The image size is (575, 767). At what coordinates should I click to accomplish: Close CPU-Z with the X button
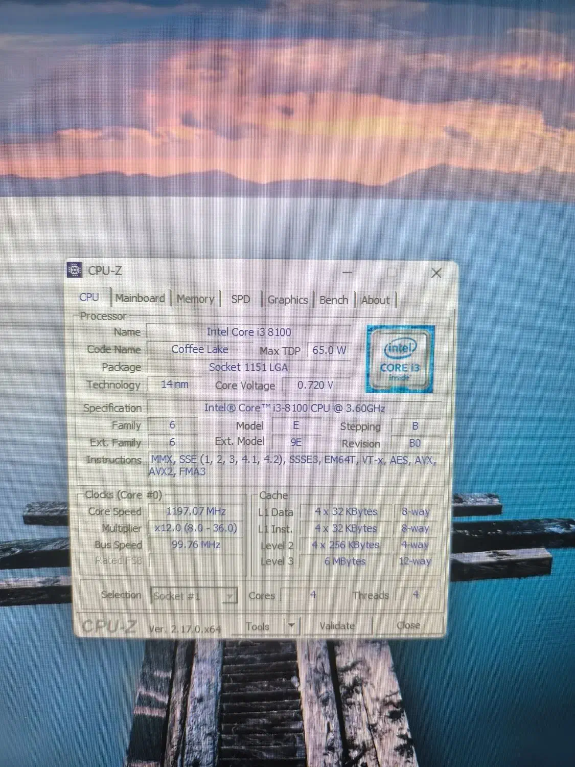coord(436,273)
